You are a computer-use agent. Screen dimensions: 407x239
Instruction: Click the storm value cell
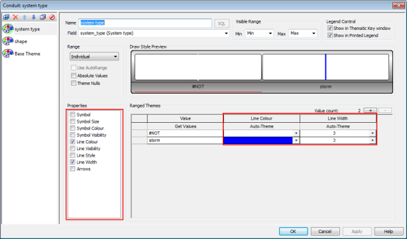(x=186, y=141)
